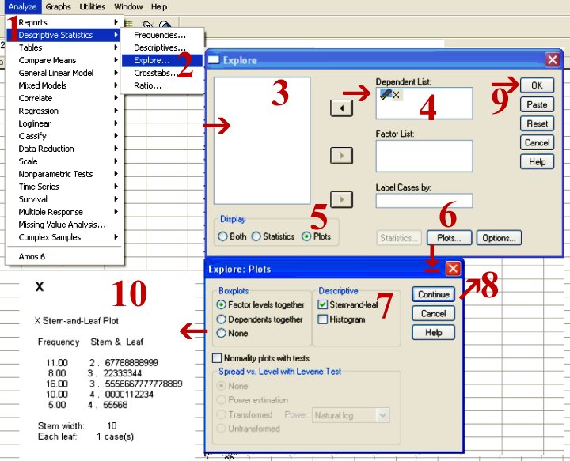570x461 pixels.
Task: Expand the Compare Means submenu
Action: point(64,60)
